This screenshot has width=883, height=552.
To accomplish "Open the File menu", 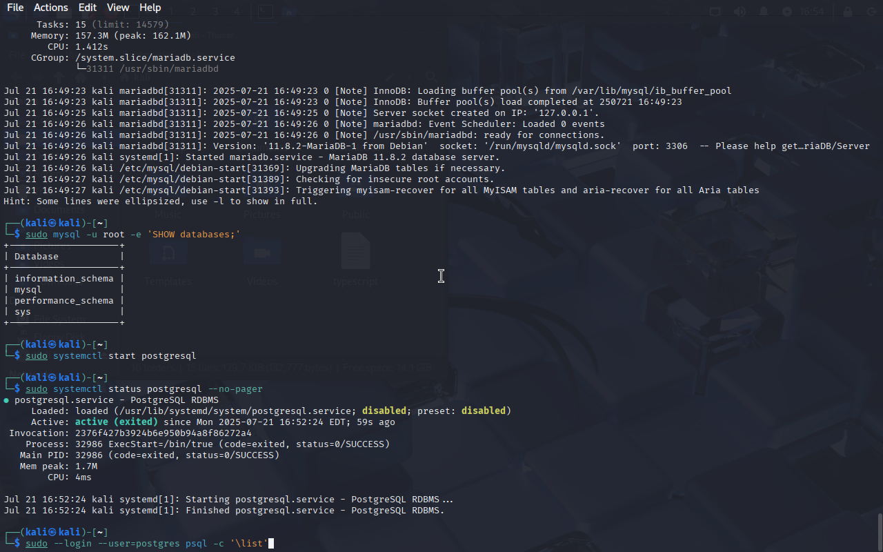I will click(x=15, y=8).
